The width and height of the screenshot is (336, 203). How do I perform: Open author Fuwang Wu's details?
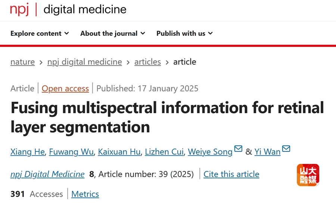[x=71, y=152]
